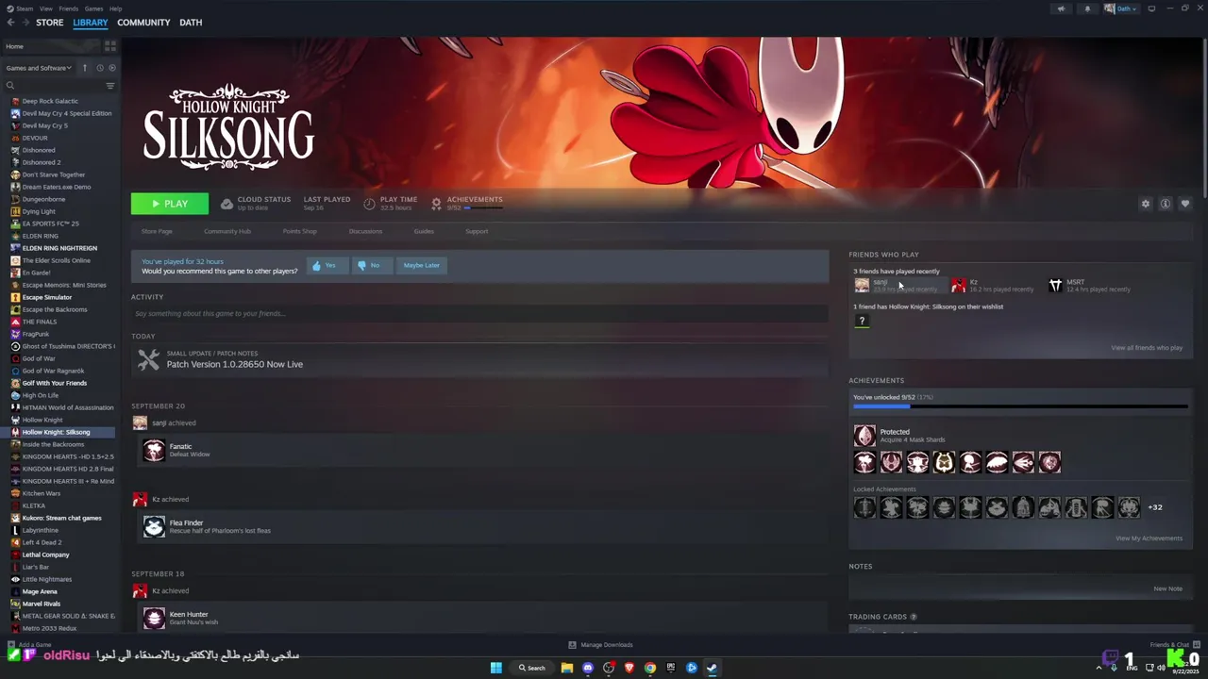1208x679 pixels.
Task: Open Windows Start button
Action: click(x=495, y=668)
